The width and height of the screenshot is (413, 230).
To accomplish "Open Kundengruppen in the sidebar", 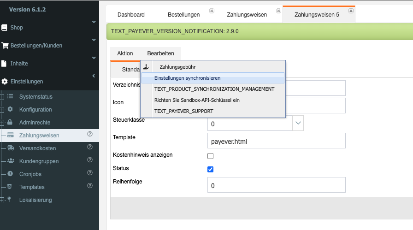I will (x=39, y=161).
